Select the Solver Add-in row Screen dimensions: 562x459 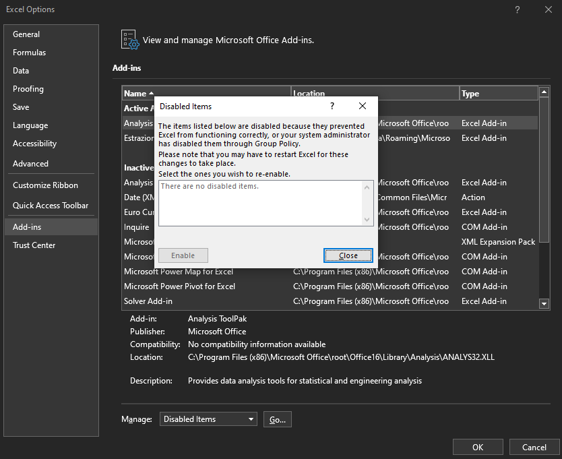coord(148,301)
